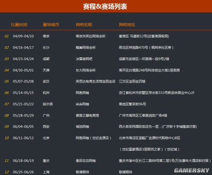Image resolution: width=212 pixels, height=175 pixels.
Task: Select the date 06/11-06/12
Action: (x=23, y=138)
